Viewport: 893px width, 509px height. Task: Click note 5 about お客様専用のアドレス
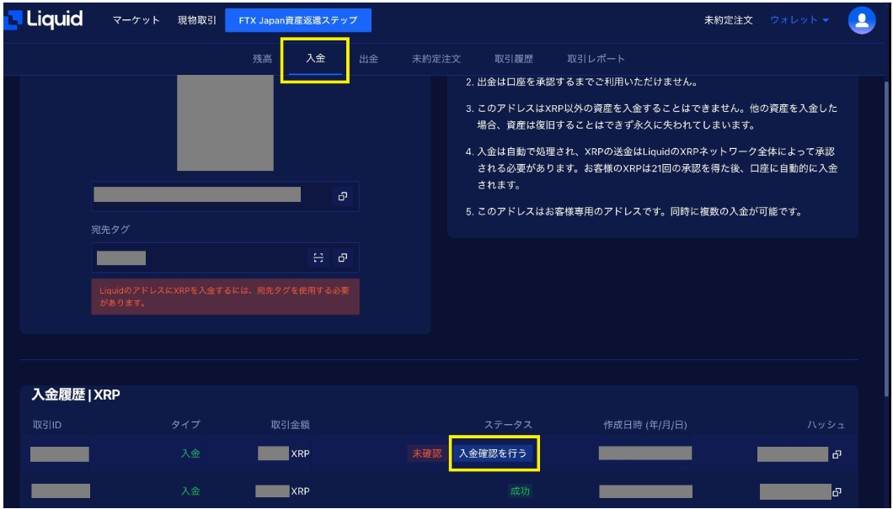(634, 212)
